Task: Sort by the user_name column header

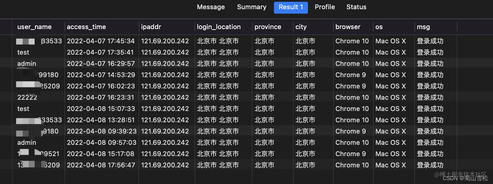Action: click(x=34, y=27)
